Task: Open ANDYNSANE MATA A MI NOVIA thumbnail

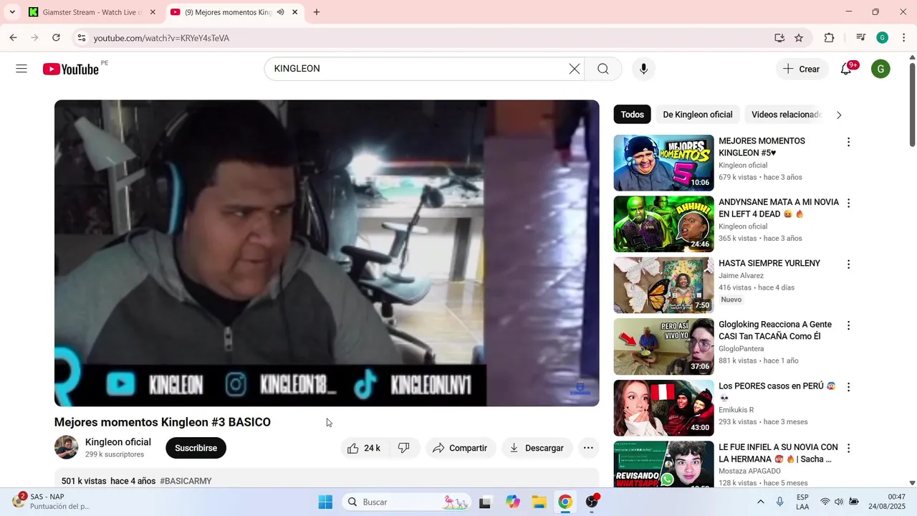Action: (663, 224)
